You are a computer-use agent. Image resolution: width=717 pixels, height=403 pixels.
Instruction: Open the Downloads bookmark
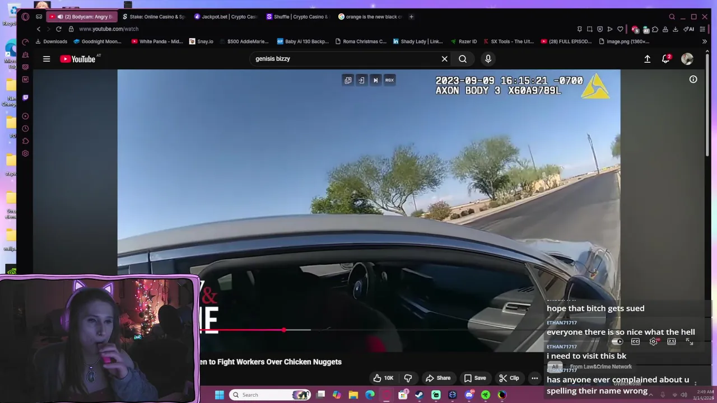(51, 41)
